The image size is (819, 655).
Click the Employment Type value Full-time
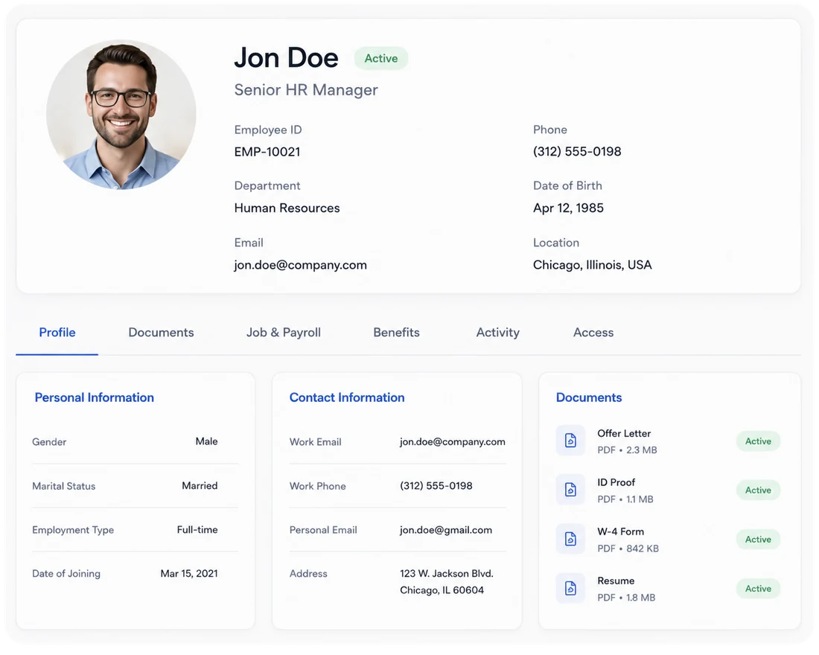(197, 530)
